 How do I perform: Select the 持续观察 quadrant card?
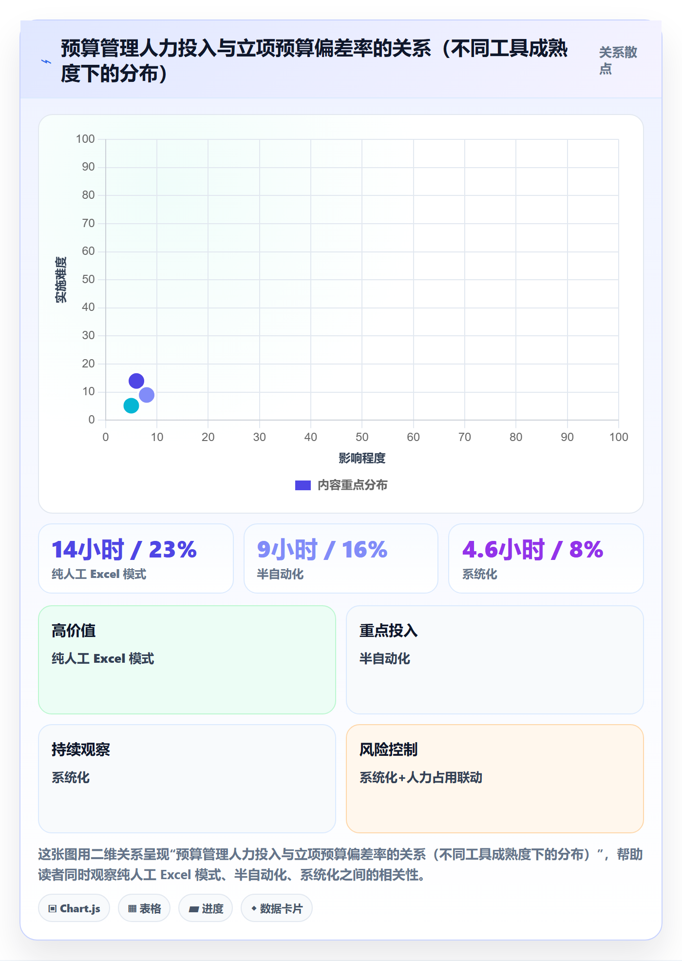click(x=187, y=779)
